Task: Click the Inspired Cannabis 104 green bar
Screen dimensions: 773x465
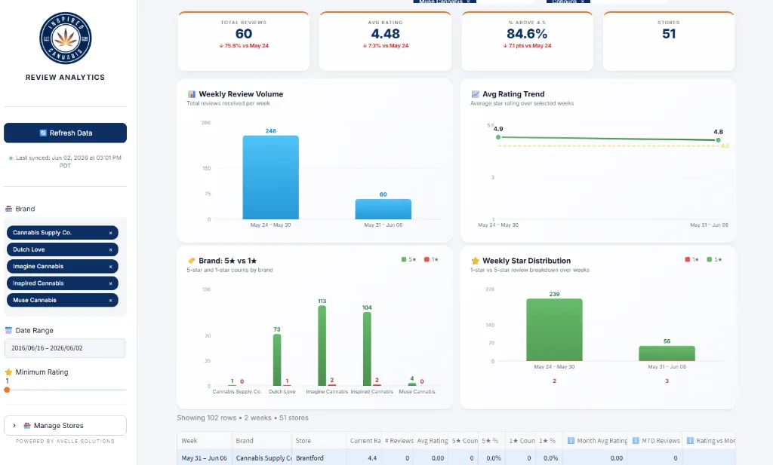Action: coord(367,349)
